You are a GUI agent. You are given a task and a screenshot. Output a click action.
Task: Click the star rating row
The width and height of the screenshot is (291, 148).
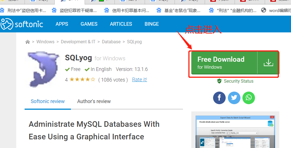82,80
